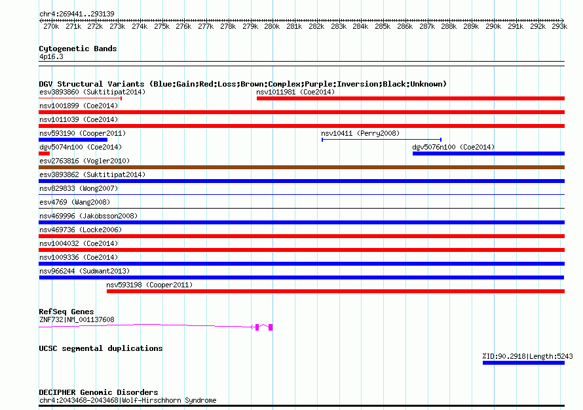Screen dimensions: 583x410
Task: Click the nsv469736 (Locke2006) label
Action: [x=81, y=230]
